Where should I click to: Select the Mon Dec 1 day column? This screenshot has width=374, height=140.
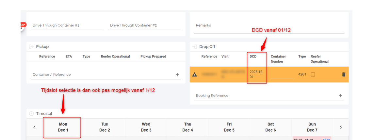click(63, 127)
